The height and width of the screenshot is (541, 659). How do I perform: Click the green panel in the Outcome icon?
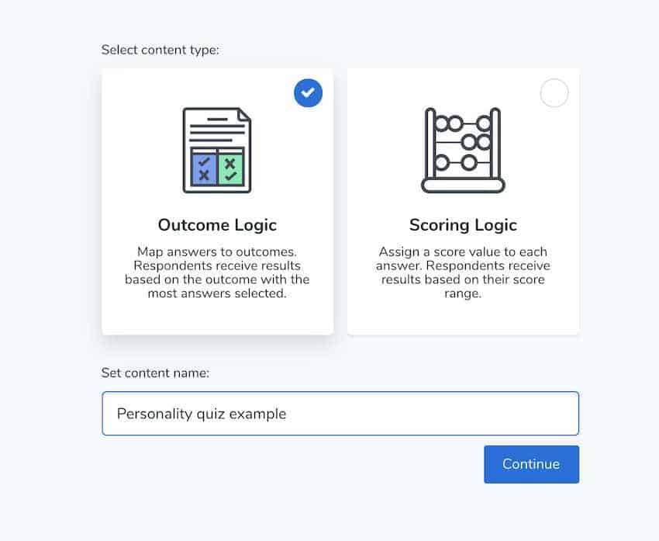pos(230,168)
